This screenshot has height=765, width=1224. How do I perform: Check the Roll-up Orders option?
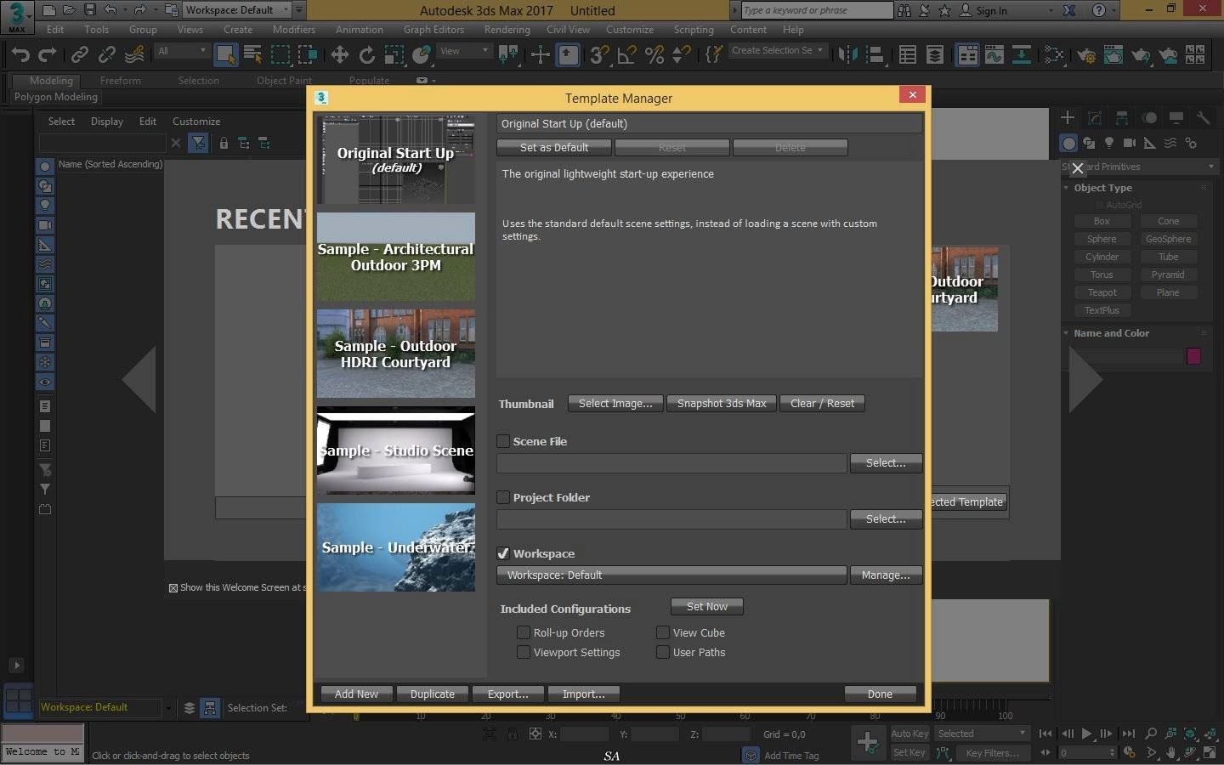click(524, 632)
